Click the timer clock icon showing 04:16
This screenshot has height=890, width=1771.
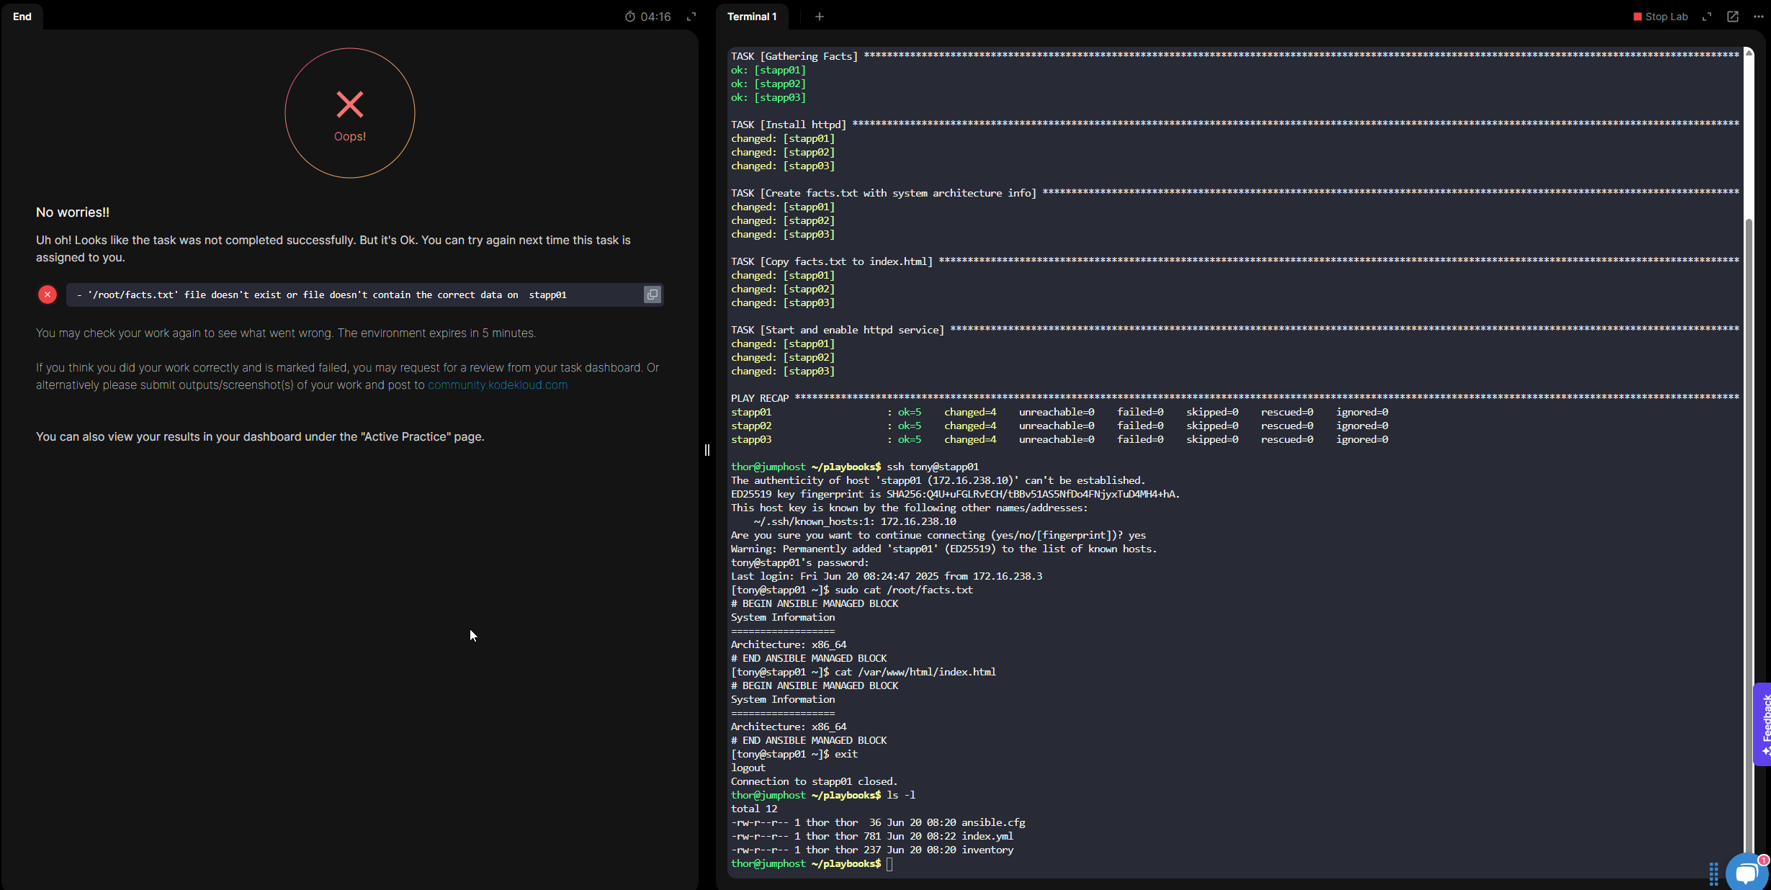[x=630, y=17]
